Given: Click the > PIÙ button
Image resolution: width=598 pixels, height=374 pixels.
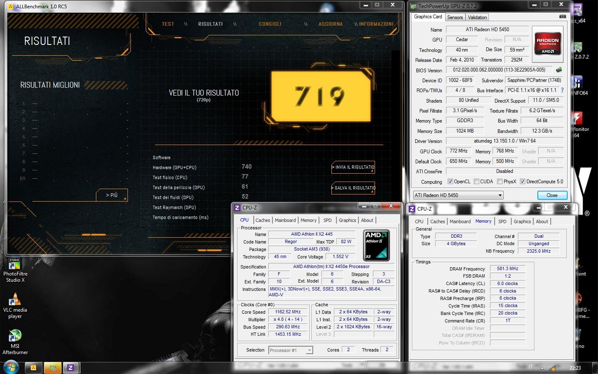Looking at the screenshot, I should [112, 195].
